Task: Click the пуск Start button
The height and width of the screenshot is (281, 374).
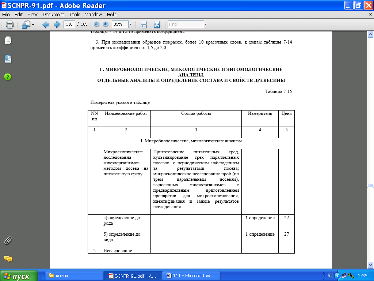Action: point(19,276)
